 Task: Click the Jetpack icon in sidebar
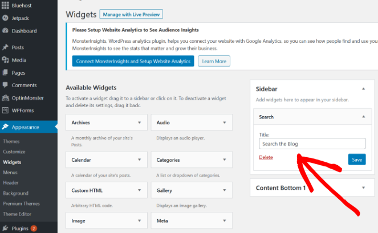[5, 18]
